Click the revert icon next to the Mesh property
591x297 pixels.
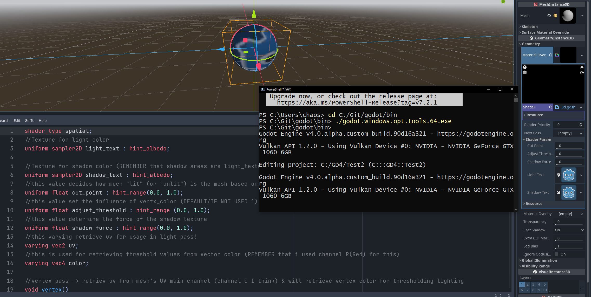[x=549, y=16]
